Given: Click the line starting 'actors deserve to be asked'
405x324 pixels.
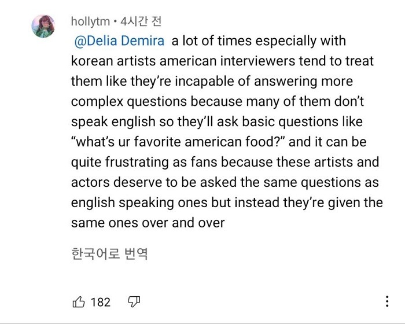Looking at the screenshot, I should point(225,182).
